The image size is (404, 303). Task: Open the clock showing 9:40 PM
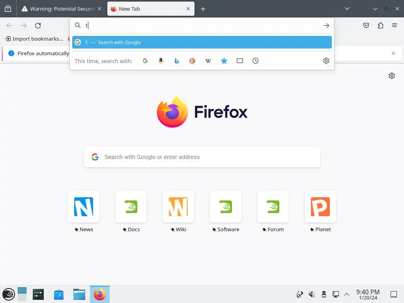click(x=368, y=294)
